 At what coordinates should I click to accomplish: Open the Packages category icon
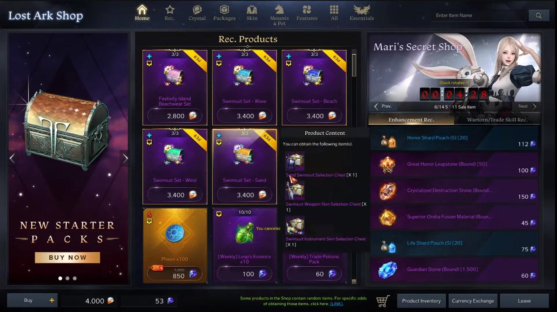point(224,10)
